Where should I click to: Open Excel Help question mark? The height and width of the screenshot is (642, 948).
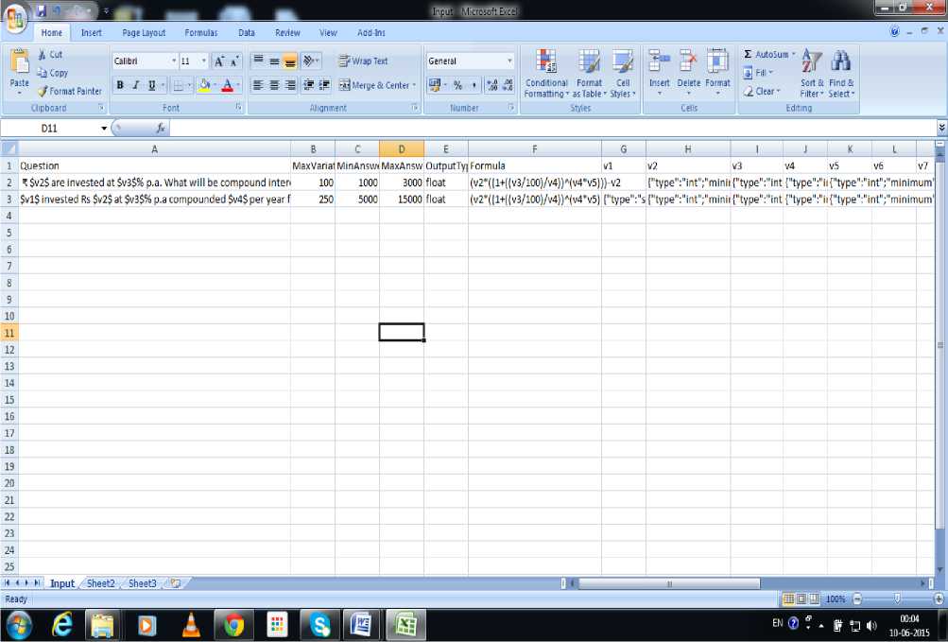(895, 32)
